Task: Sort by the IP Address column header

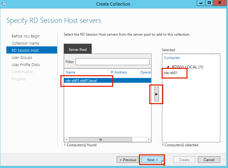Action: (118, 72)
